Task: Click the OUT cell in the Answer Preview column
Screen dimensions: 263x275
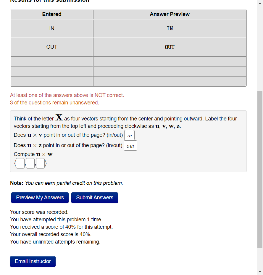Action: (x=170, y=47)
